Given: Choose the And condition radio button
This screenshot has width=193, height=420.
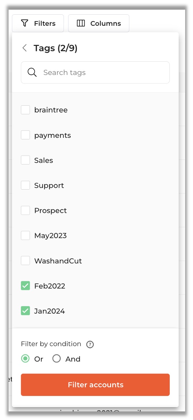Looking at the screenshot, I should [57, 359].
